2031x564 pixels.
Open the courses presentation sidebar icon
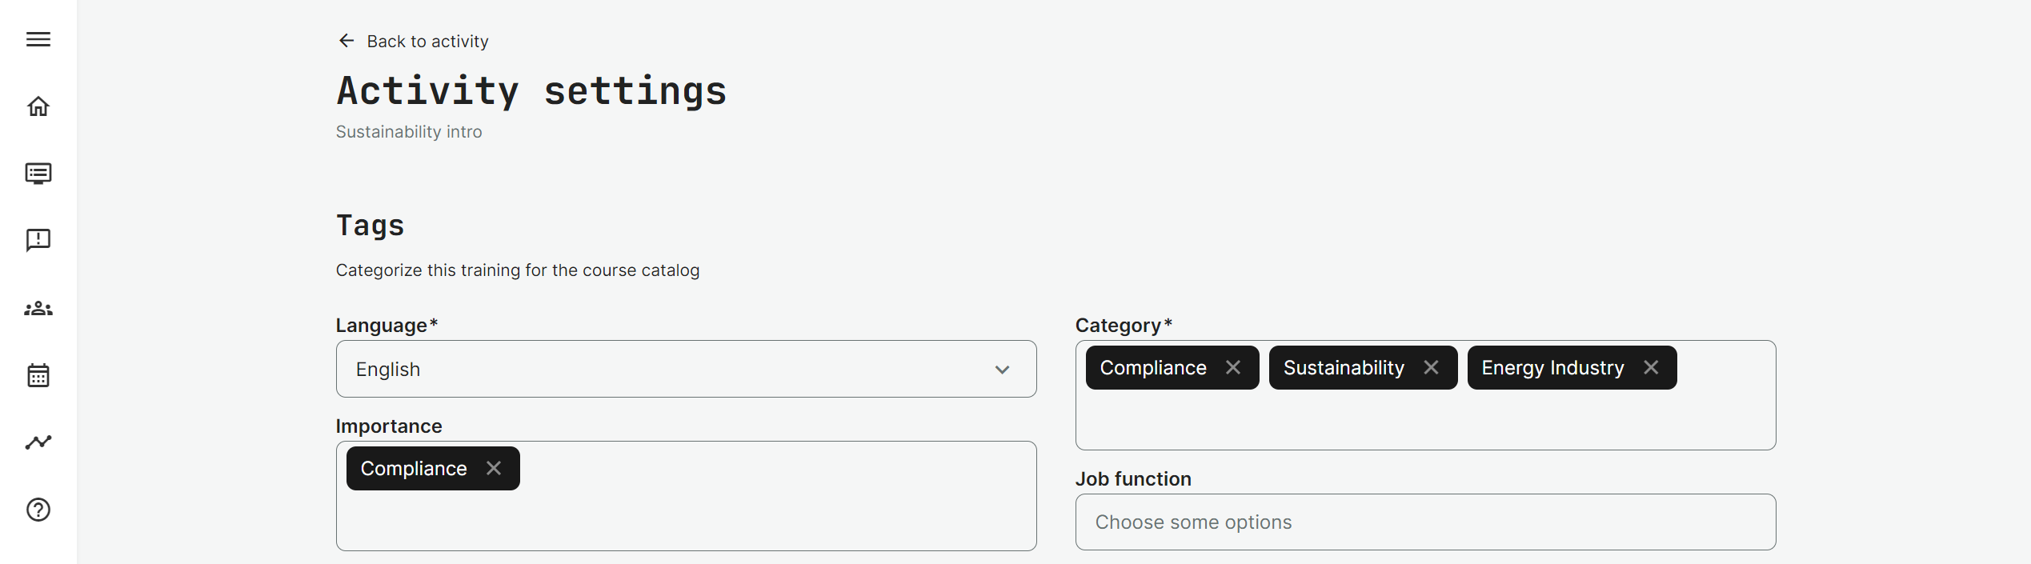click(x=38, y=174)
